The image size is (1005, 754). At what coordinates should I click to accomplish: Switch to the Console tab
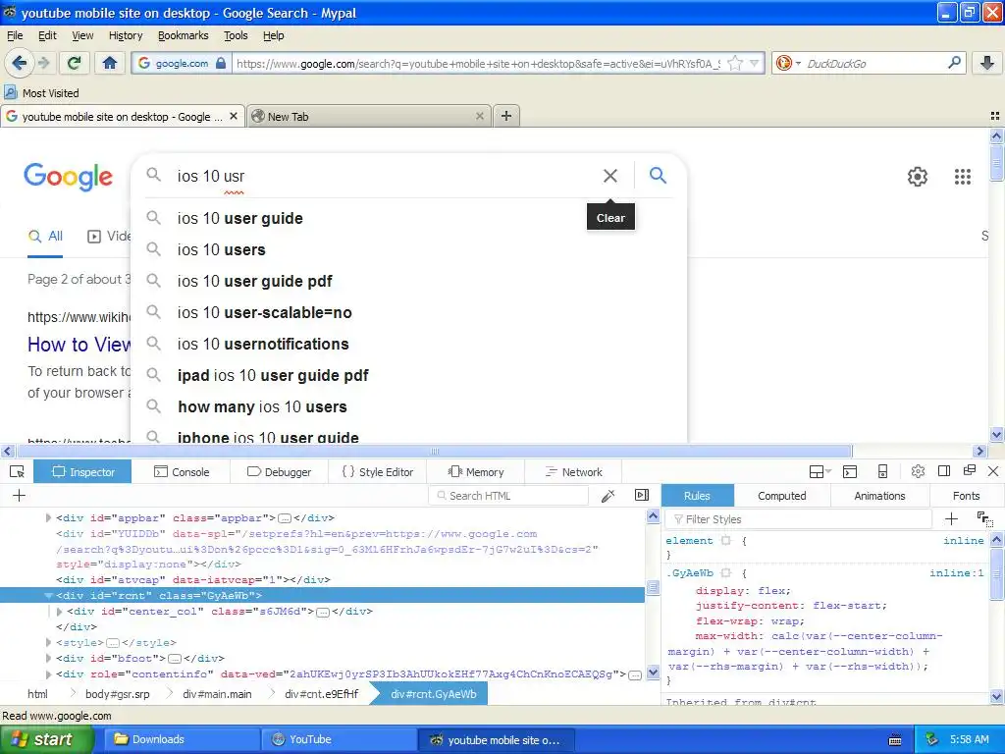(182, 472)
